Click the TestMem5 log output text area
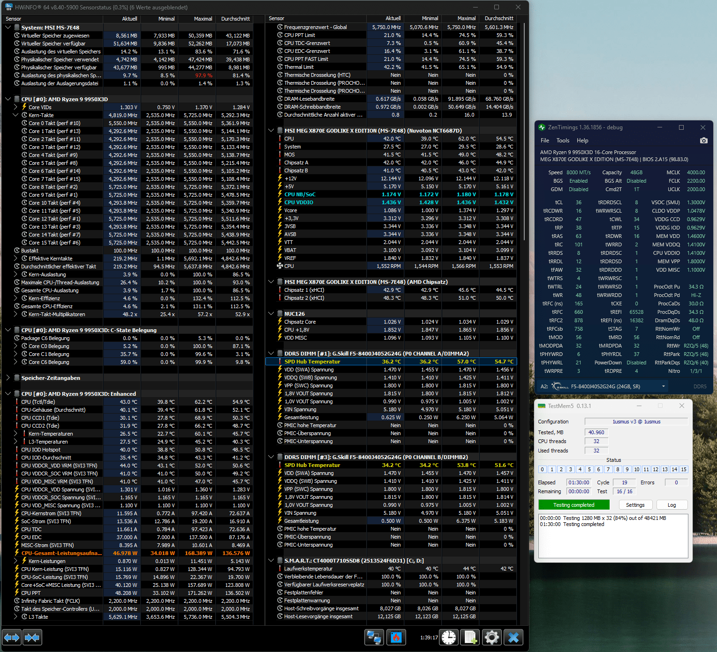 click(613, 536)
